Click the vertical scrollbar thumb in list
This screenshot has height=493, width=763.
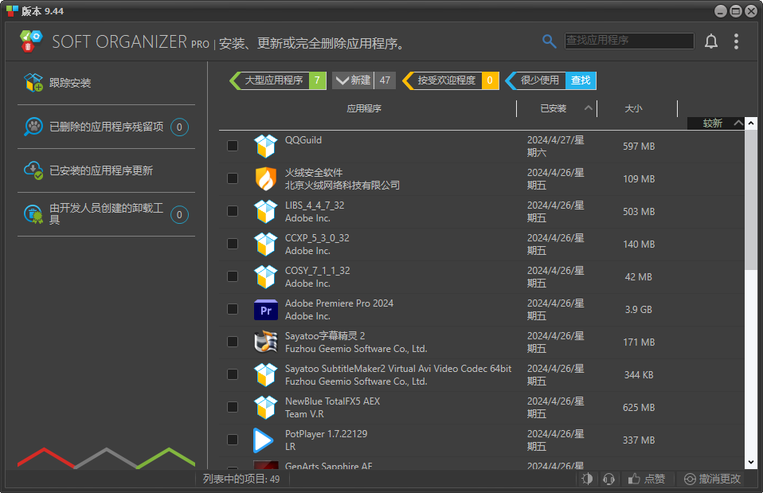751,199
